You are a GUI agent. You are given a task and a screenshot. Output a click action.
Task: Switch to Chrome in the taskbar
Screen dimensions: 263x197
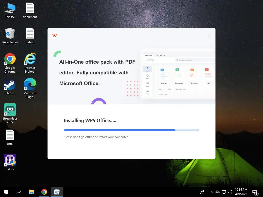pos(44,192)
